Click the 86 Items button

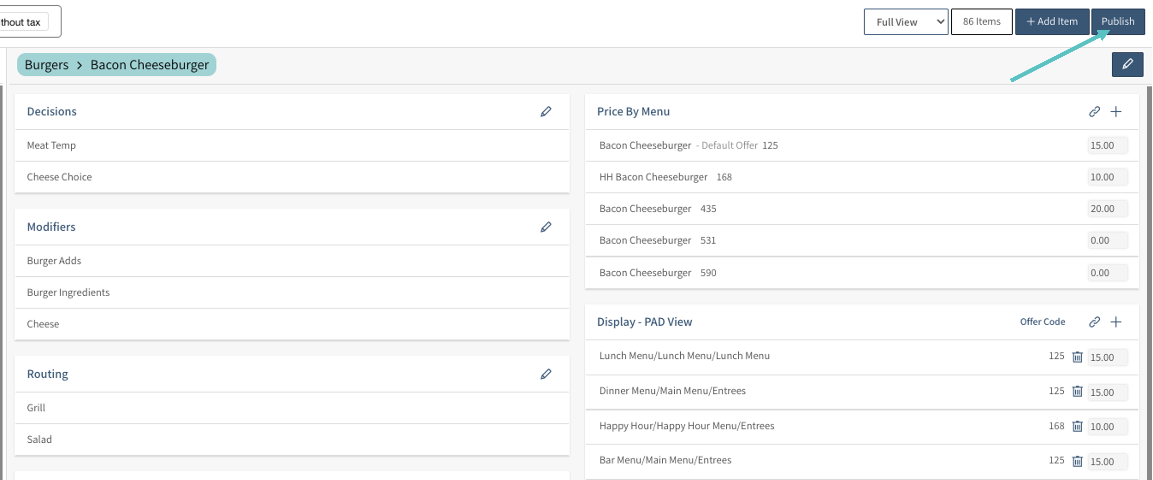coord(981,22)
